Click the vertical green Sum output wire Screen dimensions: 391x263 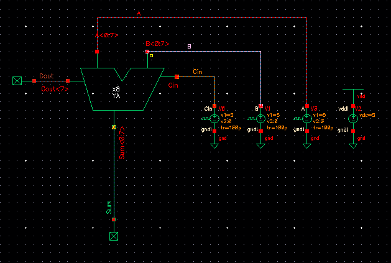tap(114, 175)
